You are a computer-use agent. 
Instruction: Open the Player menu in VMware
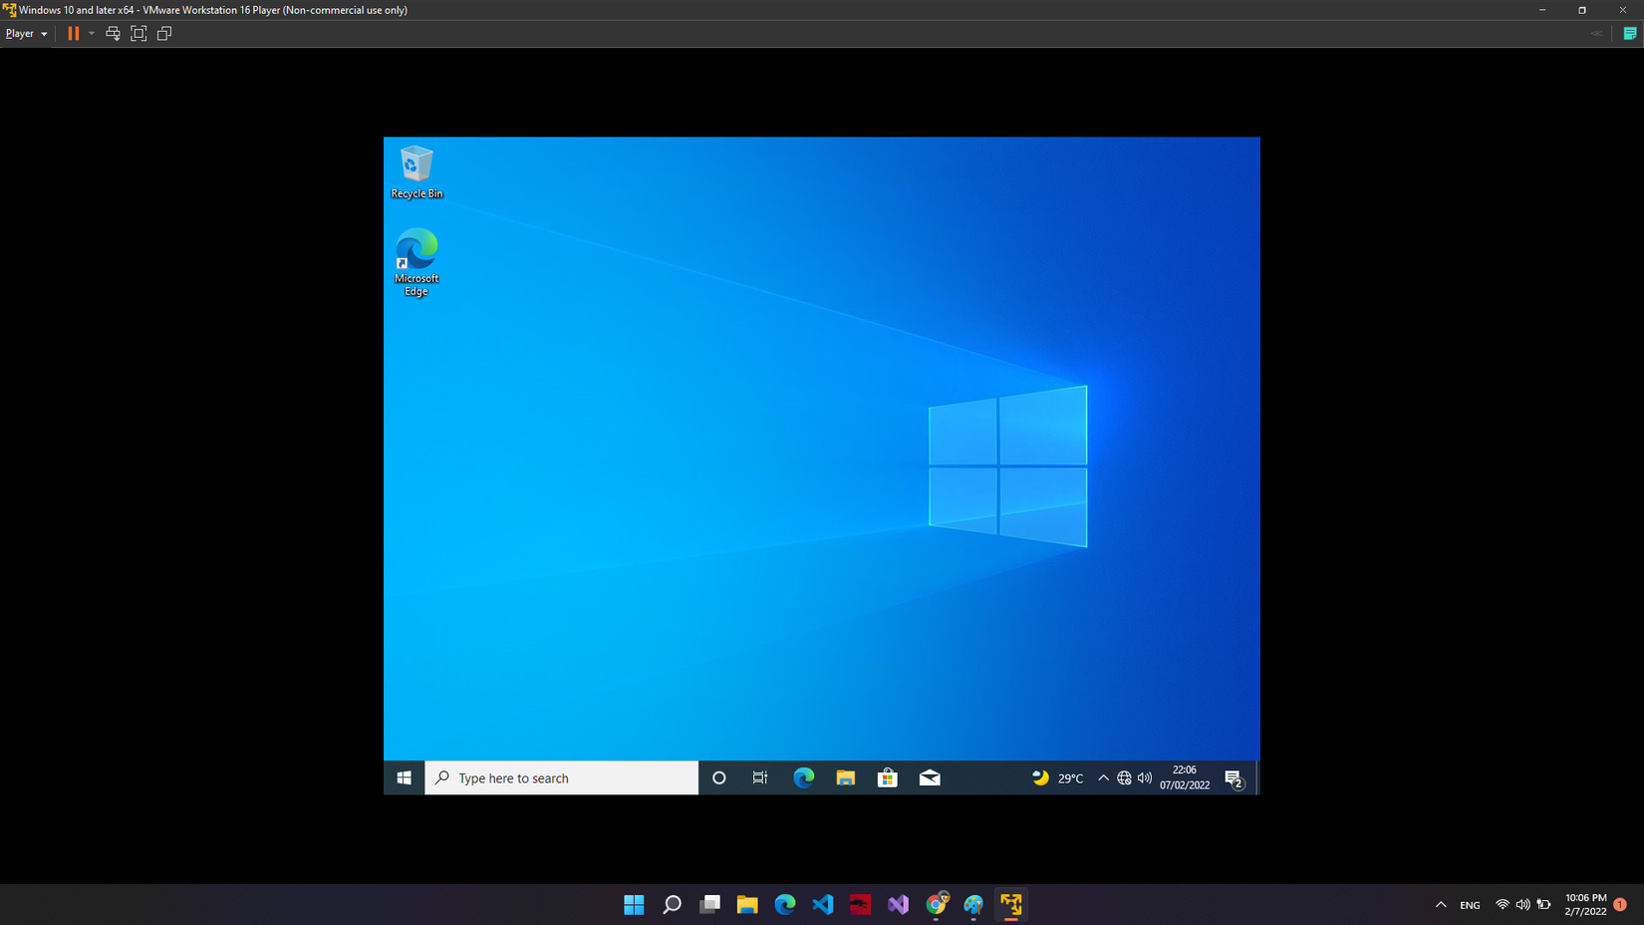[26, 33]
